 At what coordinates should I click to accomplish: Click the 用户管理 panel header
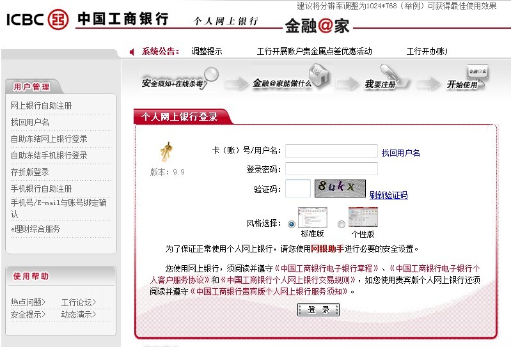(x=31, y=86)
